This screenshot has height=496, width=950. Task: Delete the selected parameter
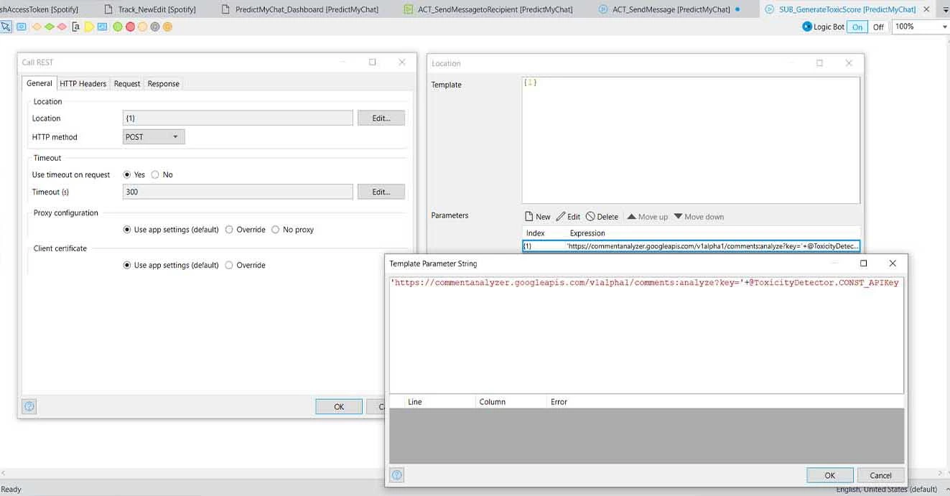(x=602, y=217)
